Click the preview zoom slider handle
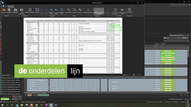Image resolution: width=191 pixels, height=107 pixels. click(134, 75)
